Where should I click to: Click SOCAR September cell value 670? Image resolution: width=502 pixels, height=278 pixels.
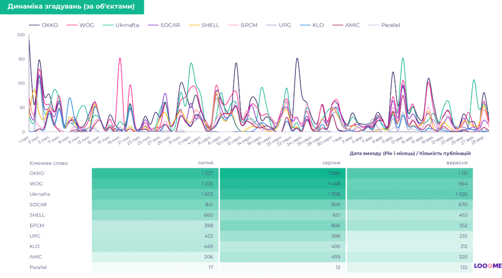[x=463, y=205]
